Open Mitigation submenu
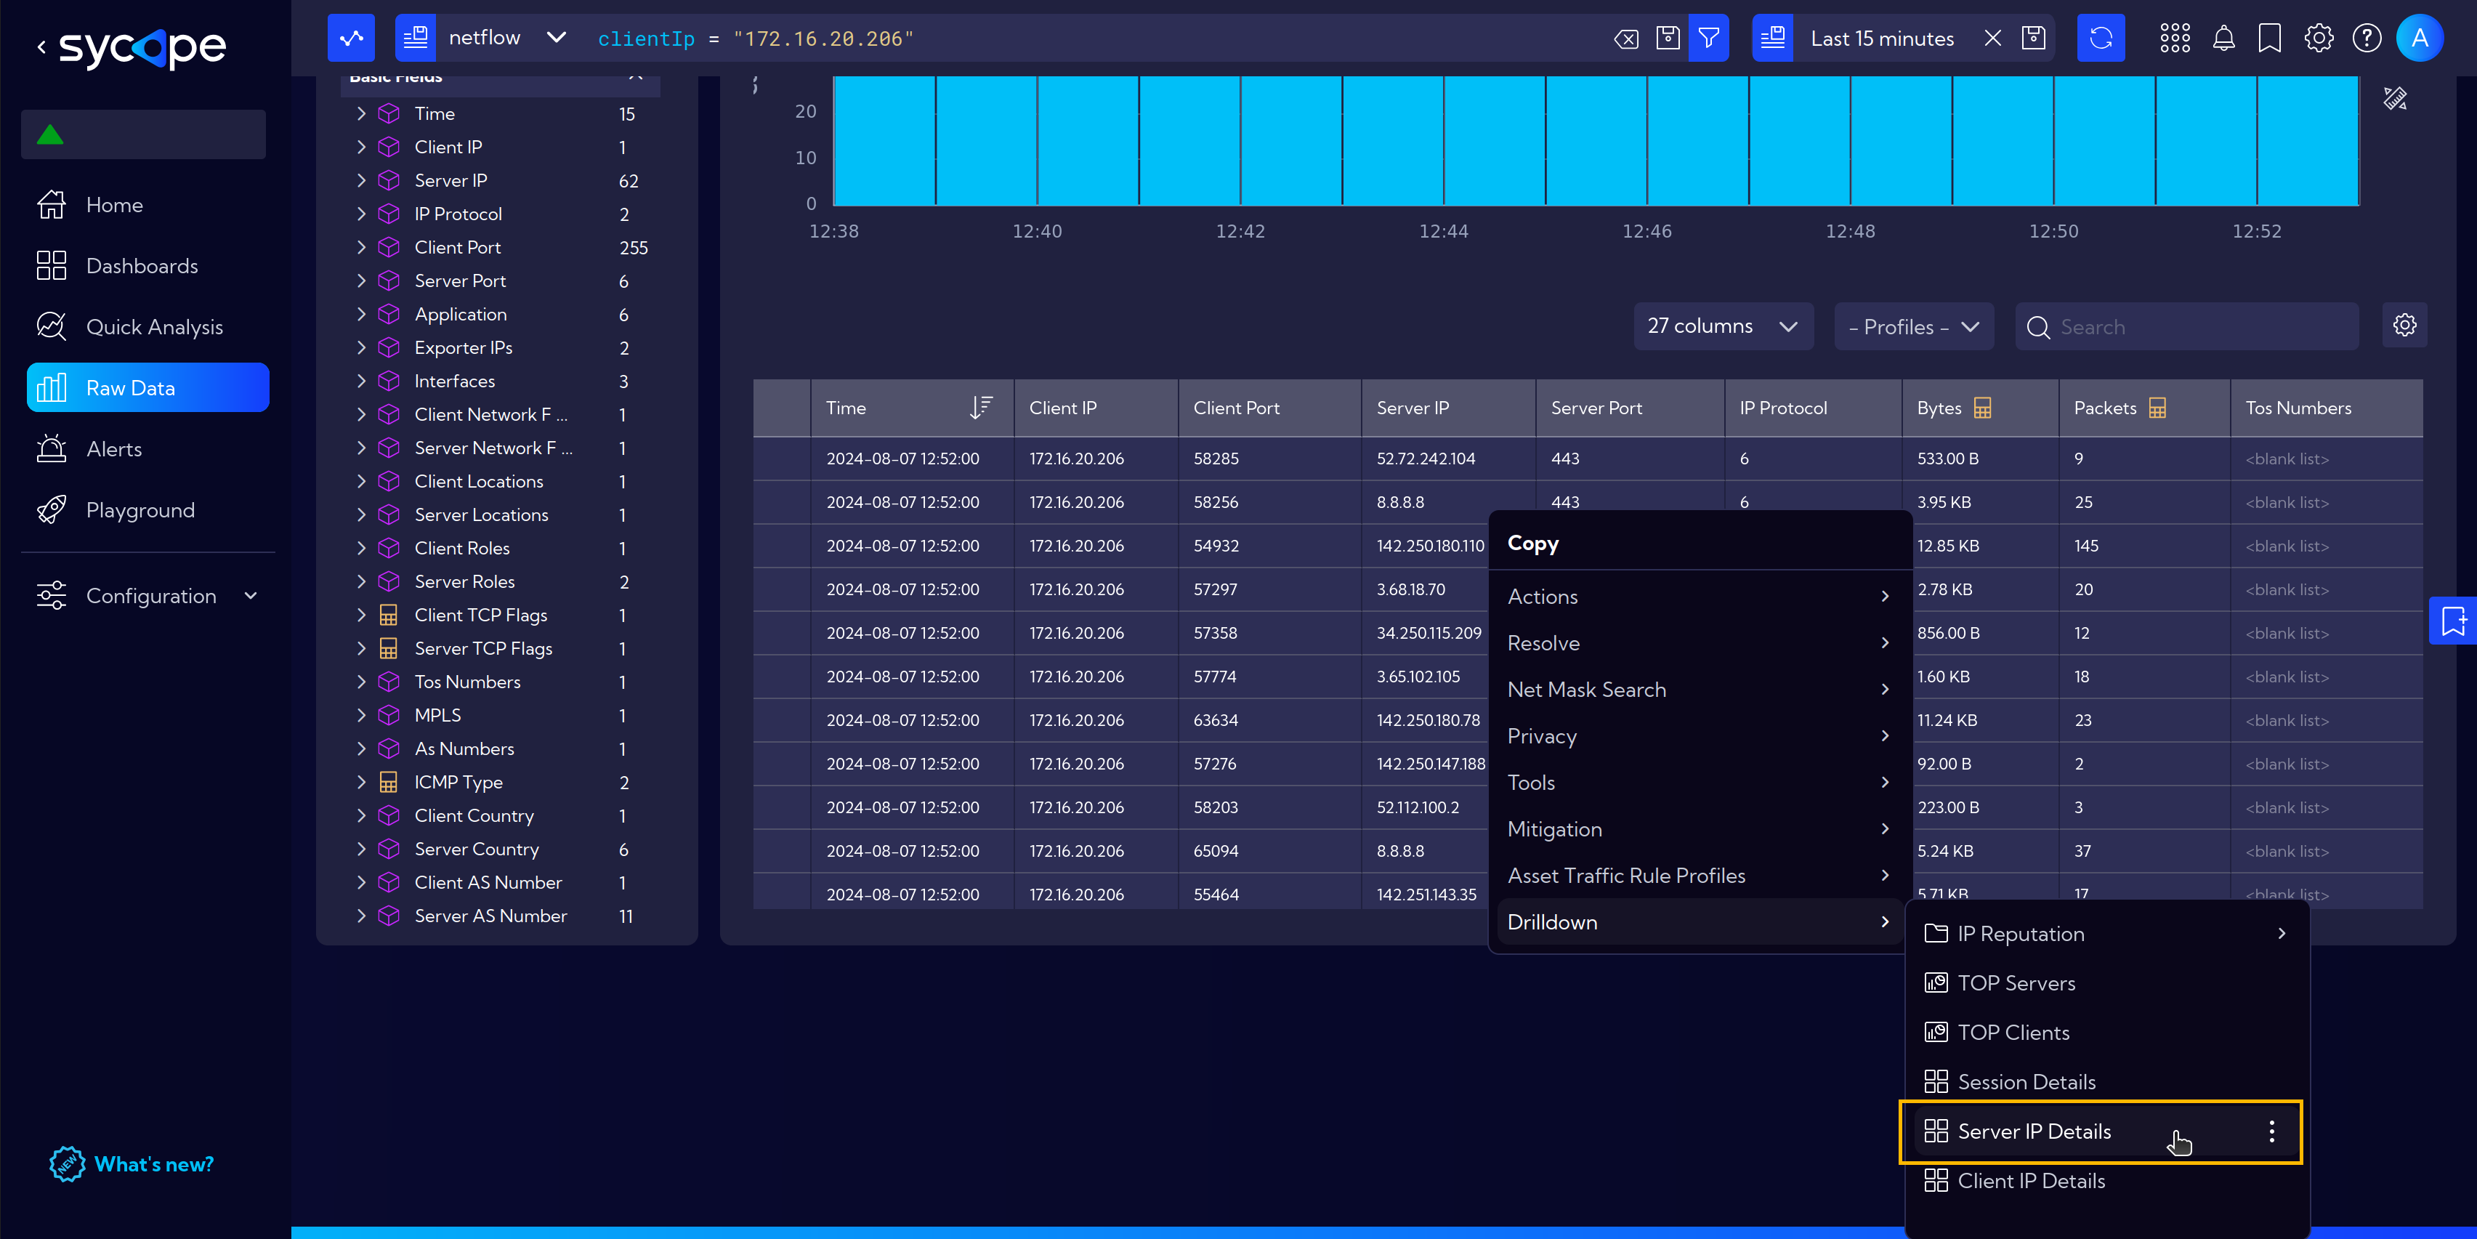 1699,829
